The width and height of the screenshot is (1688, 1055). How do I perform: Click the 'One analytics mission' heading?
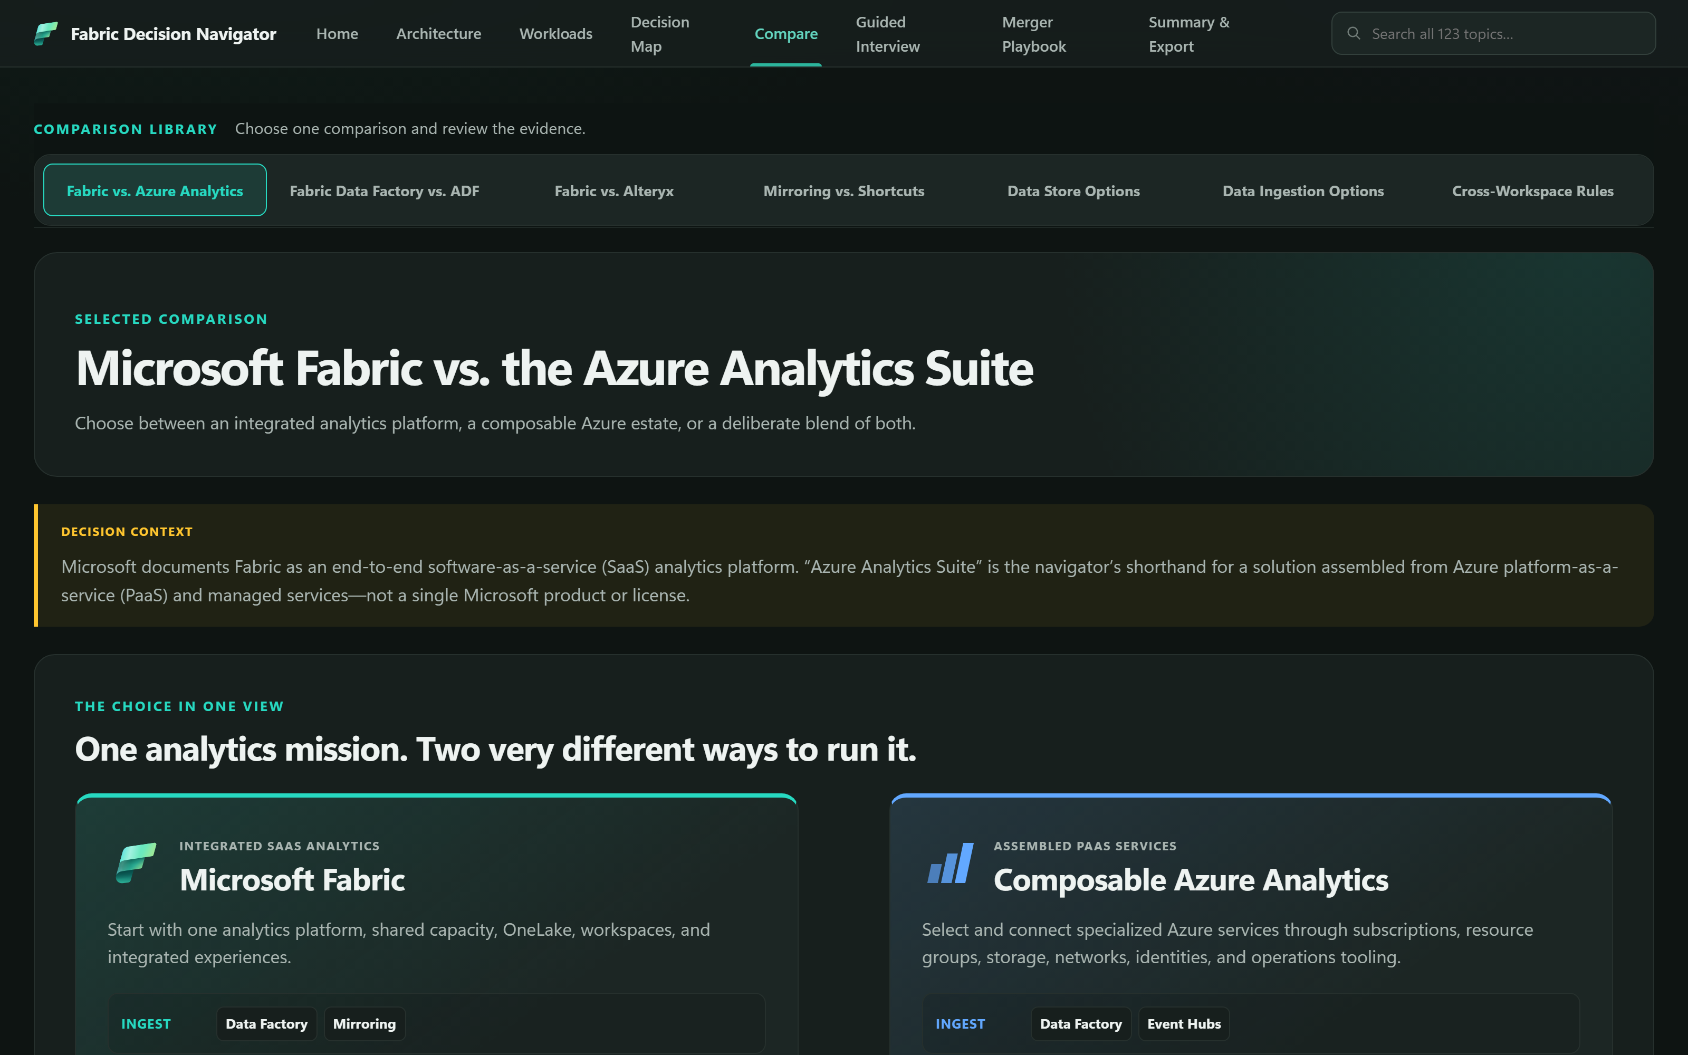tap(495, 750)
